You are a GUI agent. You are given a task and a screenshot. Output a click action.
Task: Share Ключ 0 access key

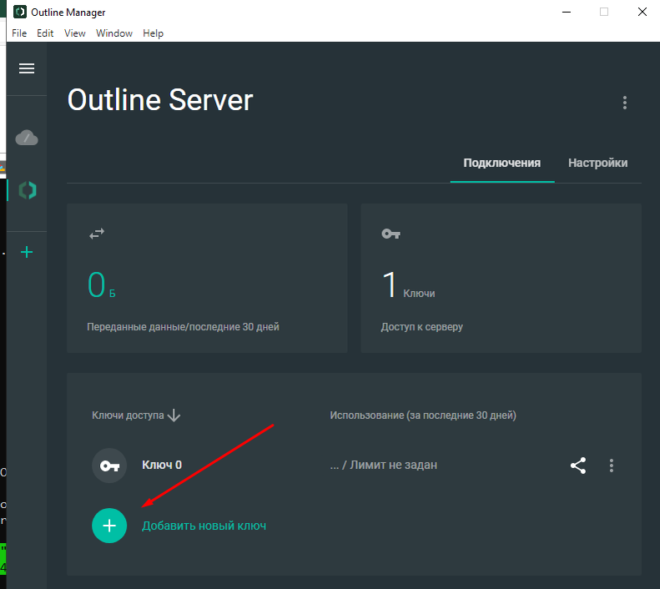[x=578, y=466]
